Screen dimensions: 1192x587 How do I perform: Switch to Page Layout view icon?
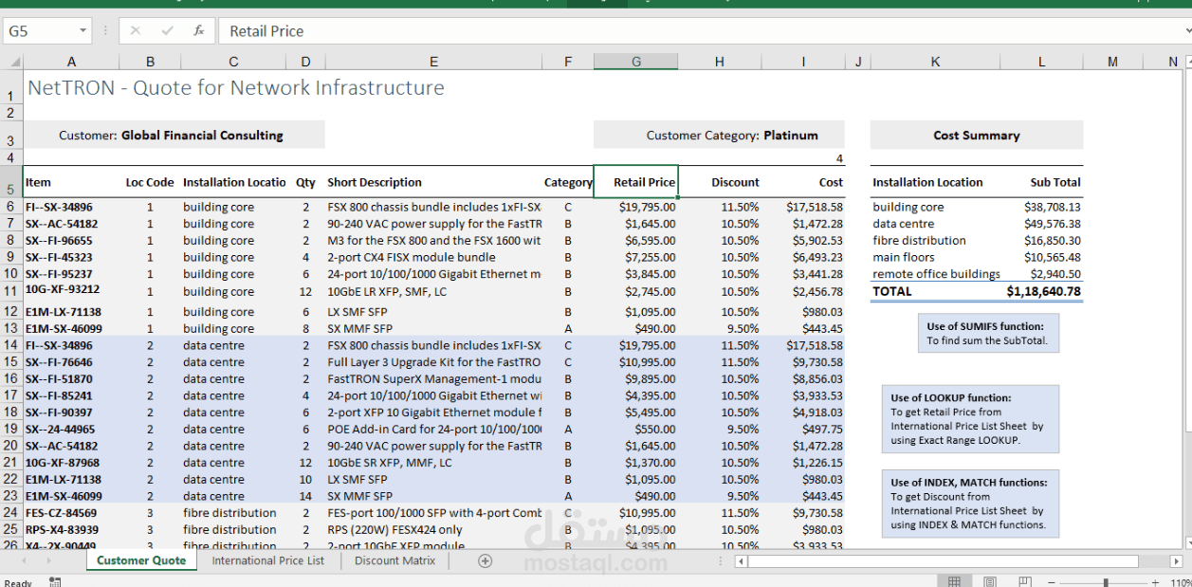[x=989, y=581]
